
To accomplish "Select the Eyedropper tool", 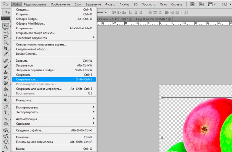I will click(x=6, y=54).
